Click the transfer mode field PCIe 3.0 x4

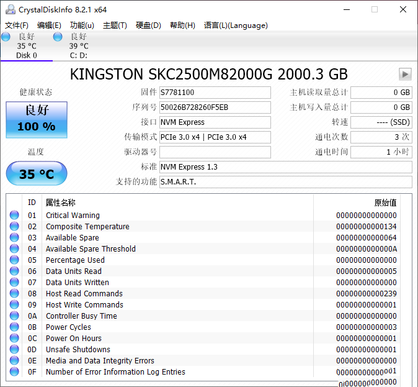pos(215,137)
